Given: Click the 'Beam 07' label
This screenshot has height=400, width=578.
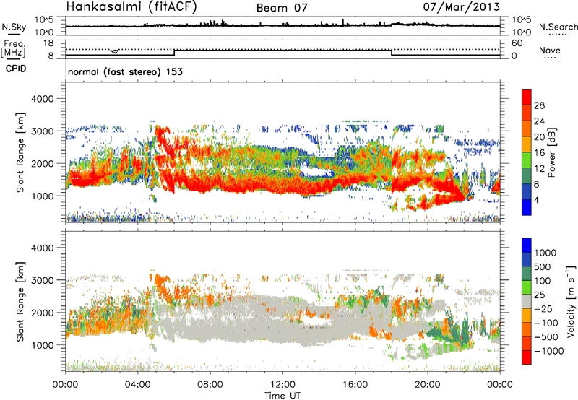Looking at the screenshot, I should [x=282, y=8].
